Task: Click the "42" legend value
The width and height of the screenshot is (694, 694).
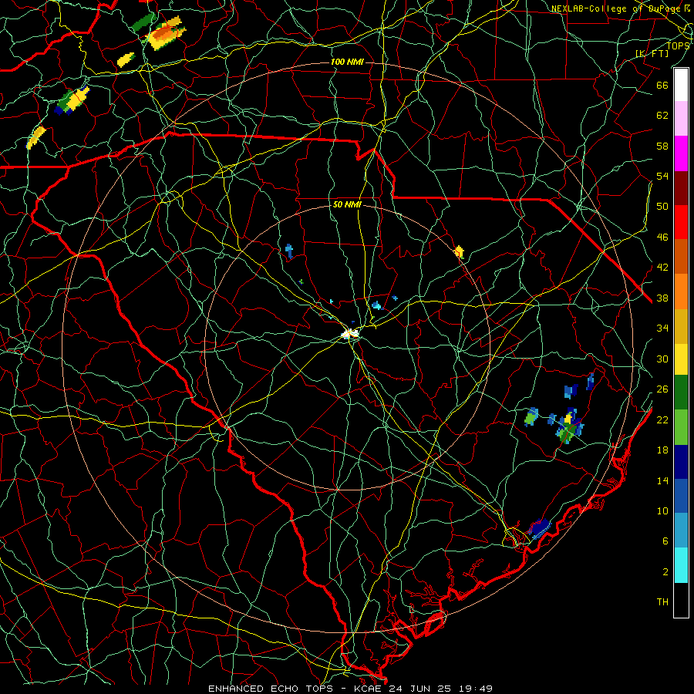Action: tap(662, 268)
